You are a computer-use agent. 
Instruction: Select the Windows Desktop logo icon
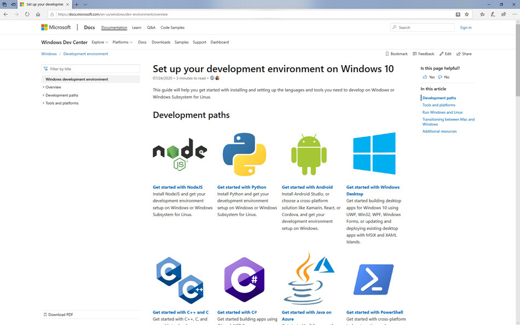[x=374, y=153]
